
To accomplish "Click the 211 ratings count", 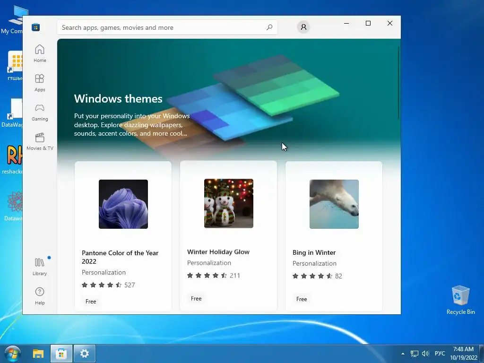I will [235, 276].
